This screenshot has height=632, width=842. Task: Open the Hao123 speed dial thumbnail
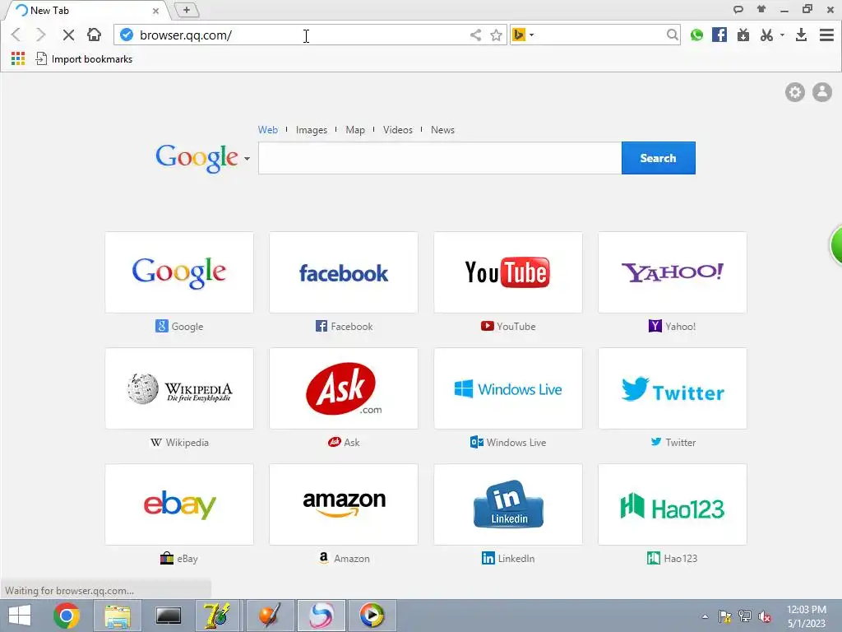pyautogui.click(x=673, y=504)
